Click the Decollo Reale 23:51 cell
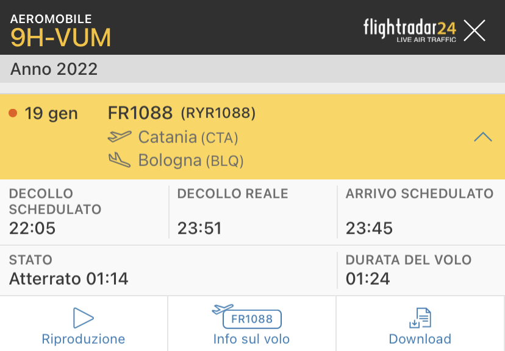 pyautogui.click(x=251, y=212)
